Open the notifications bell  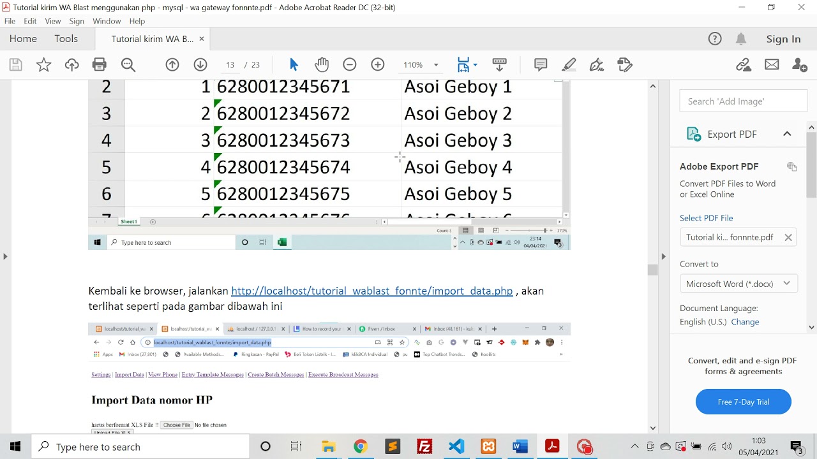[x=741, y=39]
